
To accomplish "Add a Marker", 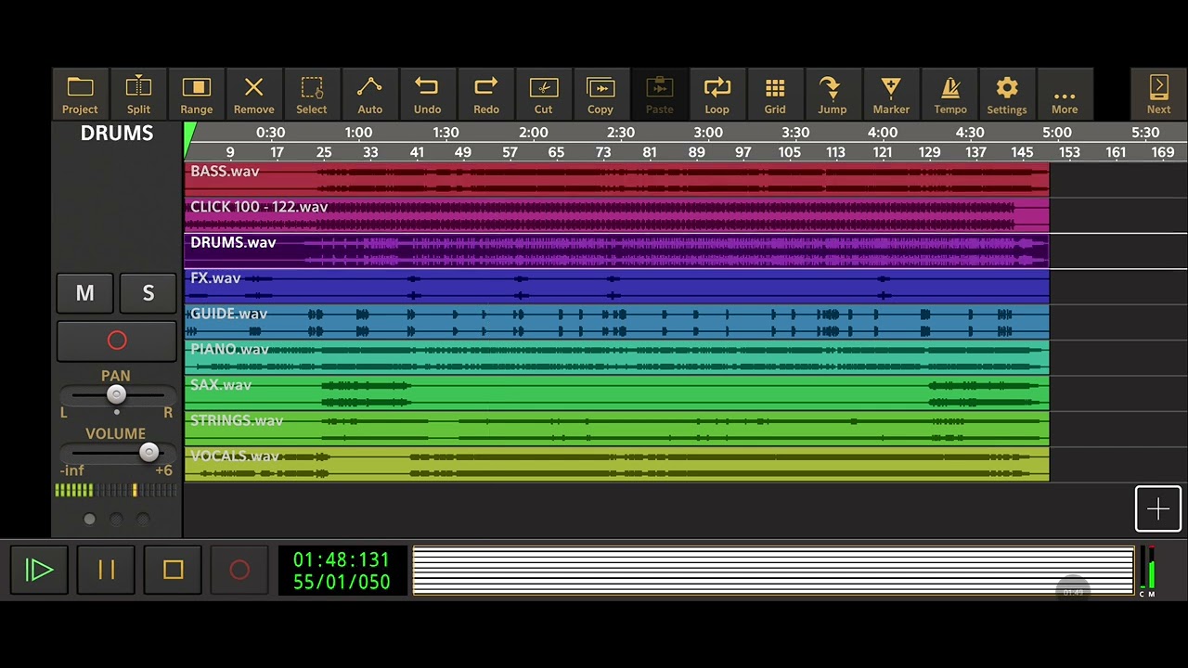I will [891, 95].
